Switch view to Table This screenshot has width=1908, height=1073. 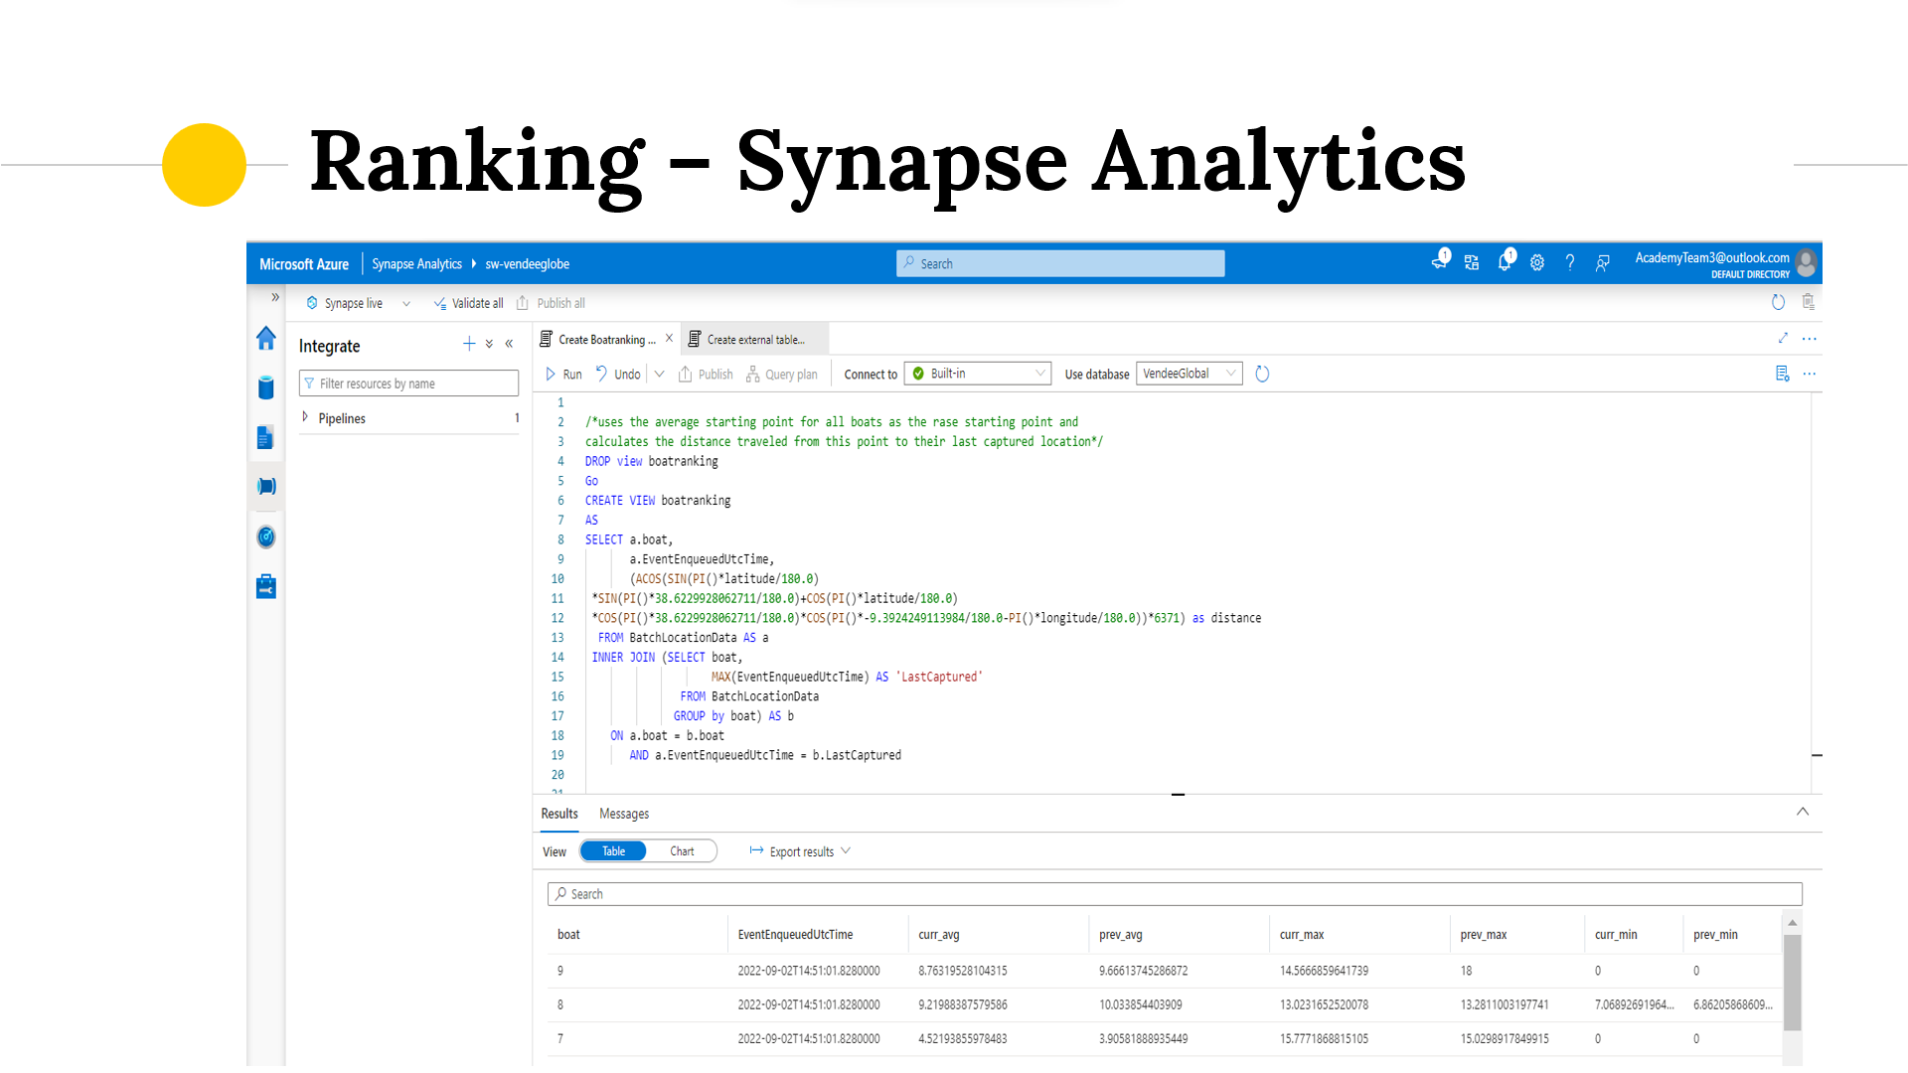point(614,851)
